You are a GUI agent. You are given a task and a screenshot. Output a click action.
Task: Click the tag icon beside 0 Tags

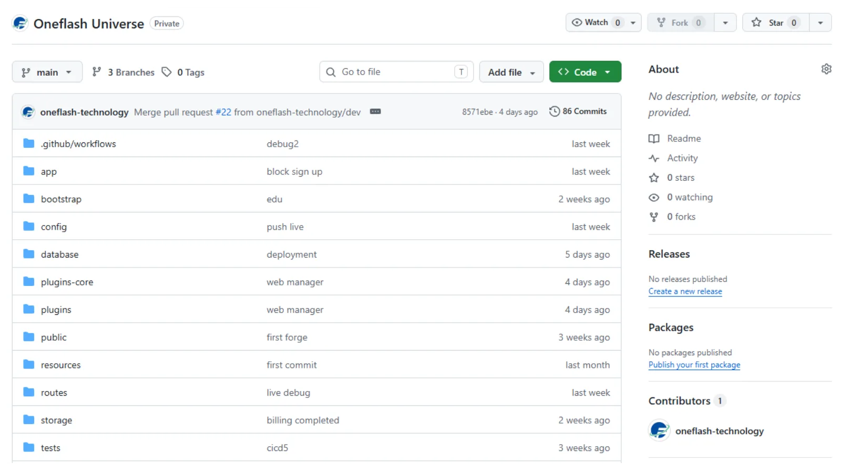(x=167, y=72)
